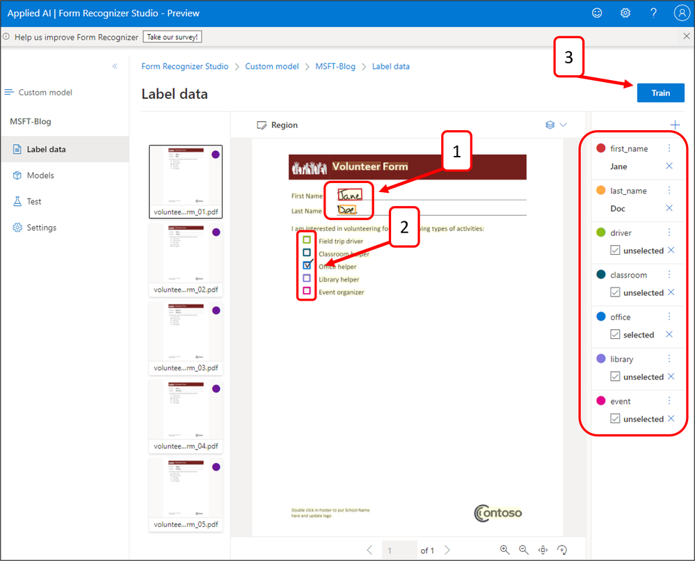
Task: Click office selection mark checkbox icon
Action: pos(615,334)
